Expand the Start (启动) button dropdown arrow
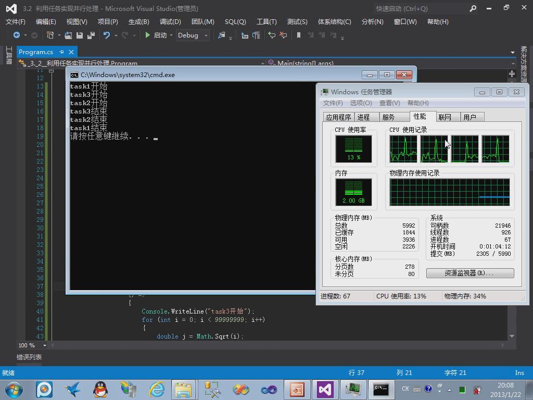Viewport: 533px width, 400px height. tap(171, 35)
